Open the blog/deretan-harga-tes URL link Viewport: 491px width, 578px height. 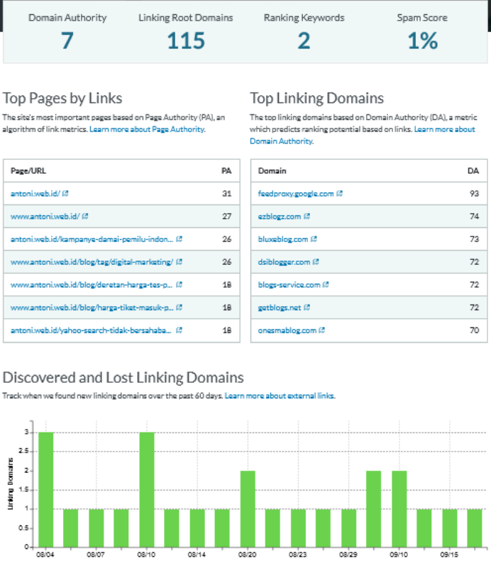(x=92, y=285)
